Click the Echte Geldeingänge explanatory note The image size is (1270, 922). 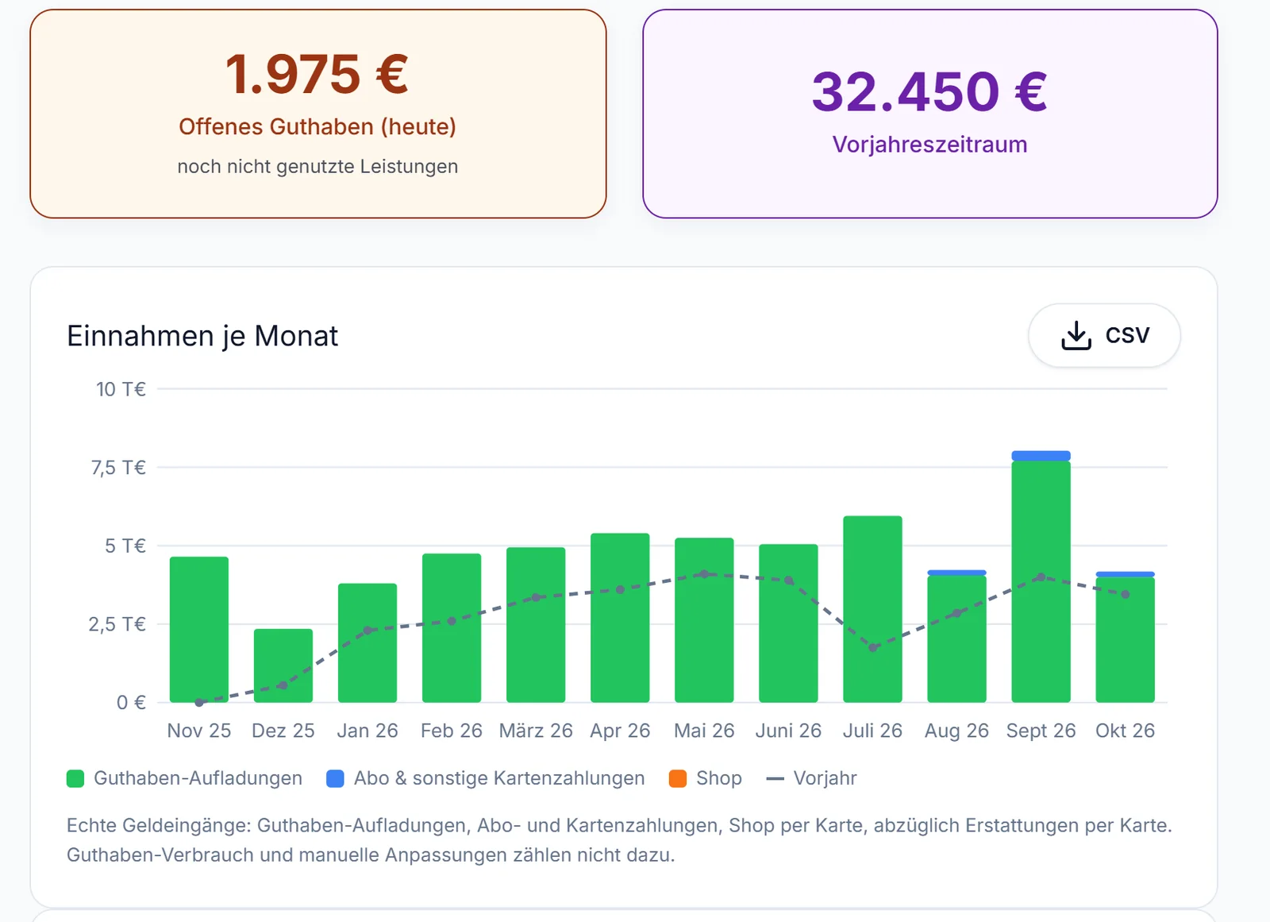click(619, 840)
